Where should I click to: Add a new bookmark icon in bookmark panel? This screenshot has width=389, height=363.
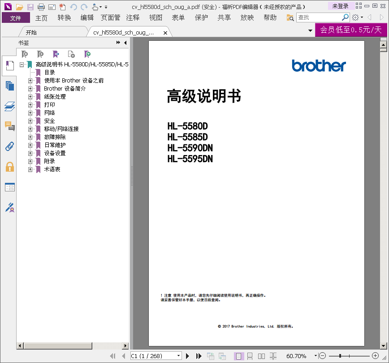40,54
